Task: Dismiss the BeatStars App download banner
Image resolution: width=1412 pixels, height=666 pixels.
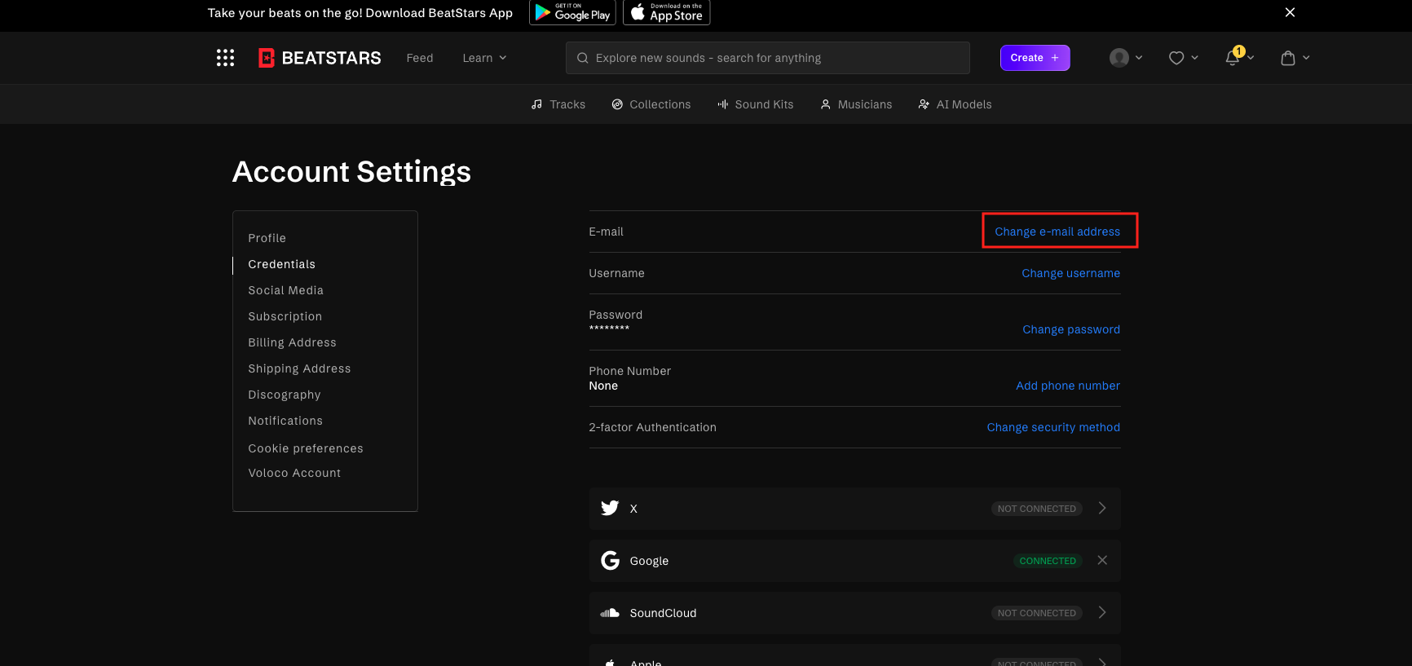Action: (x=1290, y=12)
